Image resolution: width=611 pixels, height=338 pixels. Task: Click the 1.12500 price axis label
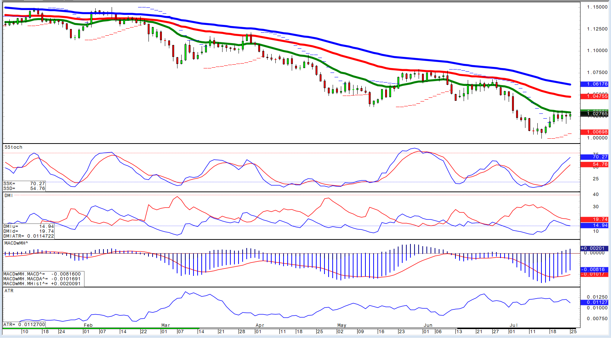[597, 29]
